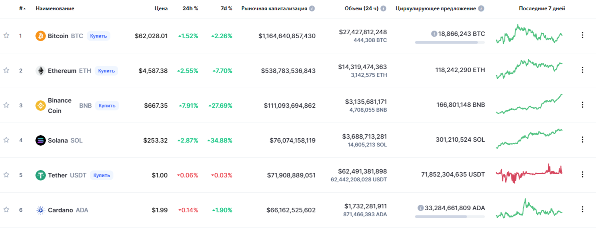Click the Ethereum logo icon
The image size is (600, 229).
coord(40,71)
